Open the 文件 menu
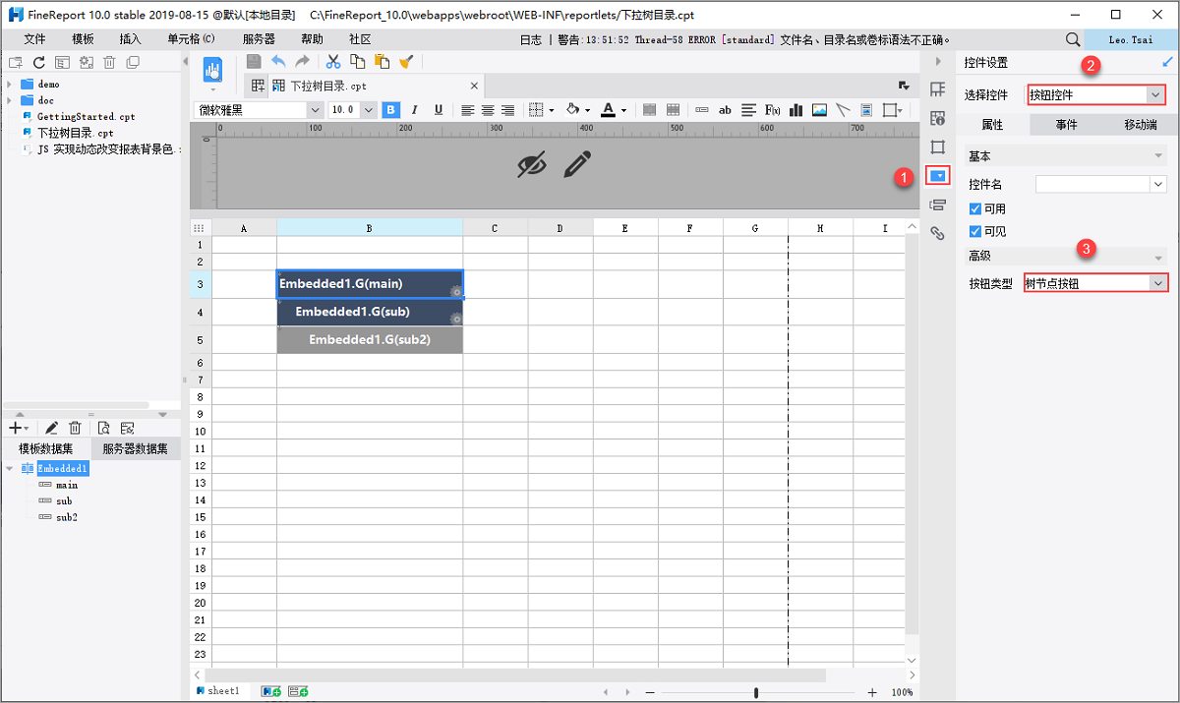The height and width of the screenshot is (703, 1180). (34, 39)
